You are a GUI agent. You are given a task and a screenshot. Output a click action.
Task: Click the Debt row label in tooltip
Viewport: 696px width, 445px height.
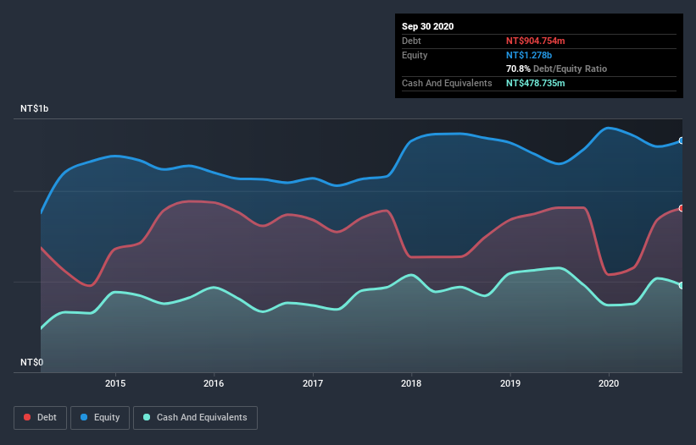411,41
